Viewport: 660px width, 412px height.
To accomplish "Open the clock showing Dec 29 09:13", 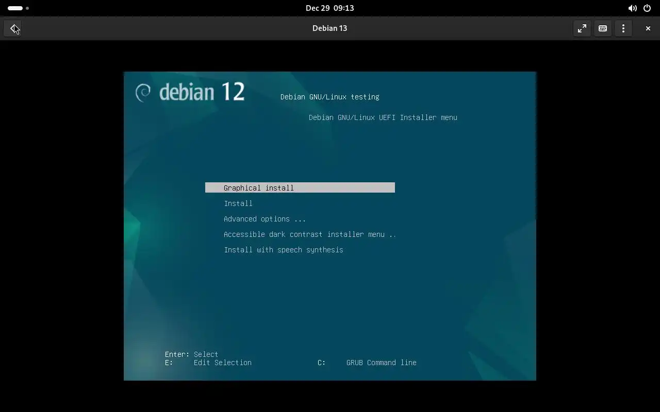I will (329, 8).
